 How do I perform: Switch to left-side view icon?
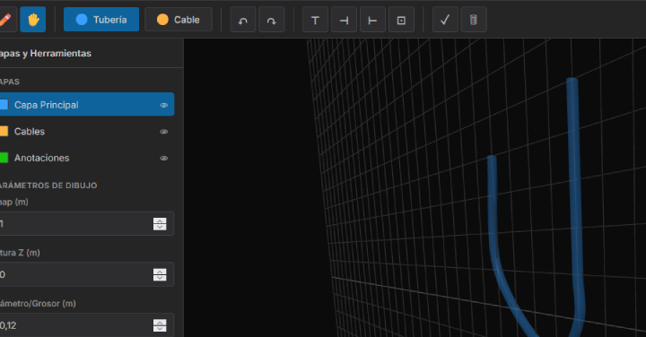[373, 20]
